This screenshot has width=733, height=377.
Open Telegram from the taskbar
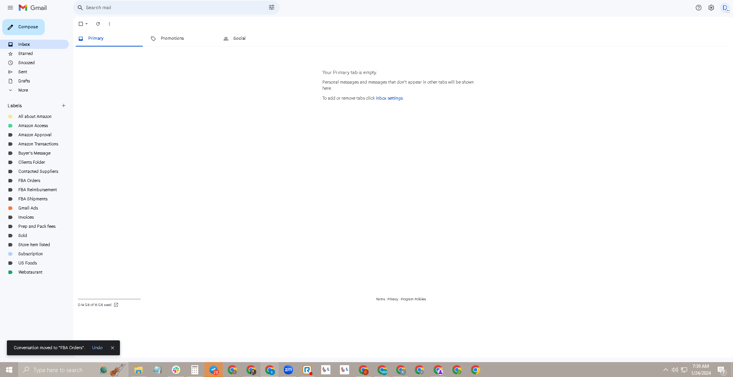(214, 370)
